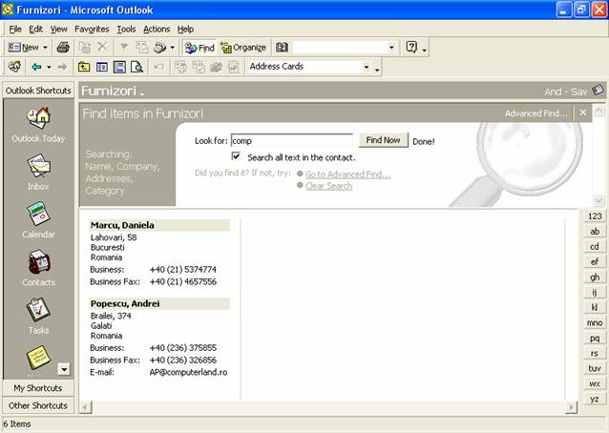The width and height of the screenshot is (609, 433).
Task: Jump to the mno index tab
Action: [x=595, y=322]
